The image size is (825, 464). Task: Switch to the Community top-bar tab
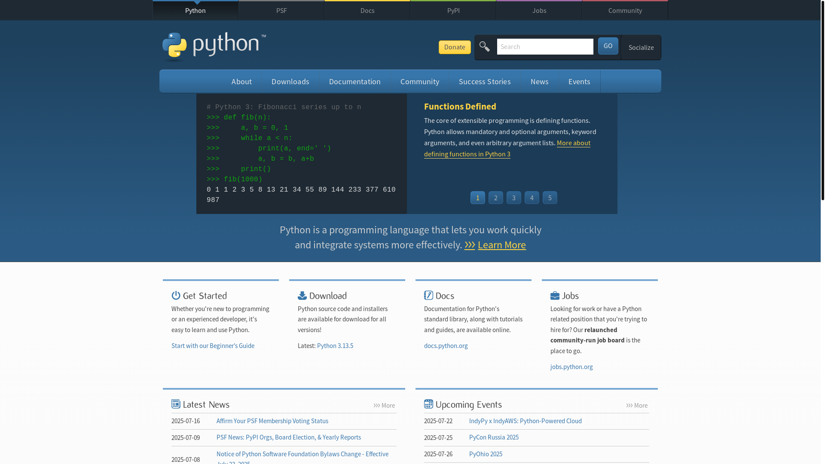[625, 10]
